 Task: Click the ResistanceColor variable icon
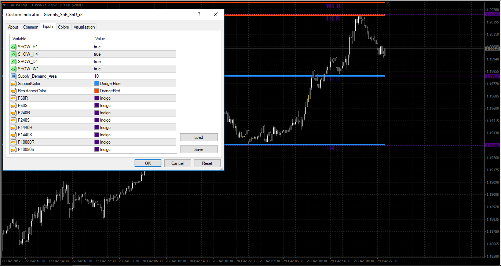(14, 91)
